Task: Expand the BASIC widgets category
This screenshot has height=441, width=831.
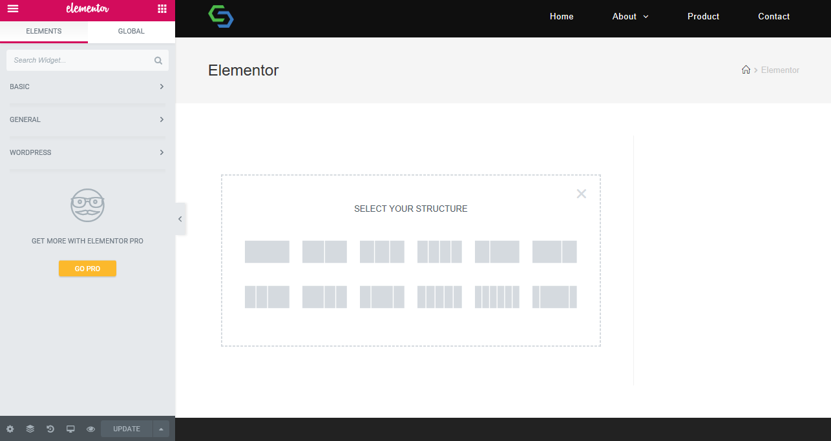Action: pyautogui.click(x=87, y=87)
